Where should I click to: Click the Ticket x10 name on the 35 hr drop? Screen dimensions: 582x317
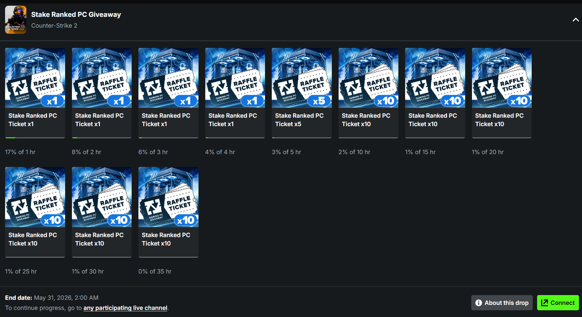click(x=166, y=239)
